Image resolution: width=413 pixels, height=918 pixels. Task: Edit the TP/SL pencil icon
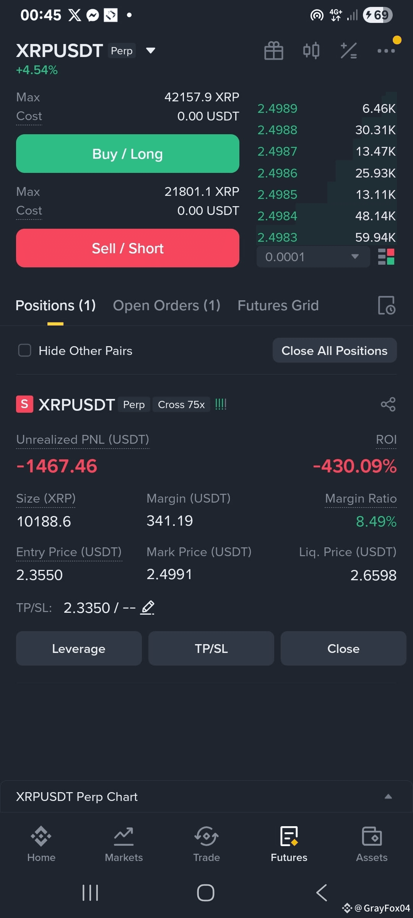148,607
